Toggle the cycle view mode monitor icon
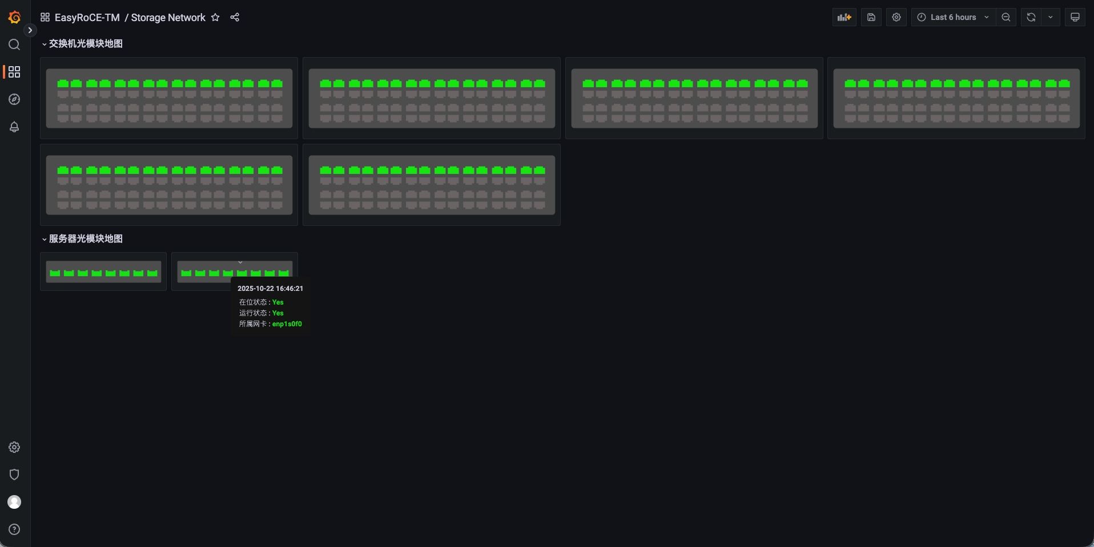Screen dimensions: 1094x547 (x=1075, y=17)
